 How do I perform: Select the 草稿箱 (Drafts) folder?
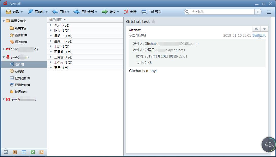20,71
